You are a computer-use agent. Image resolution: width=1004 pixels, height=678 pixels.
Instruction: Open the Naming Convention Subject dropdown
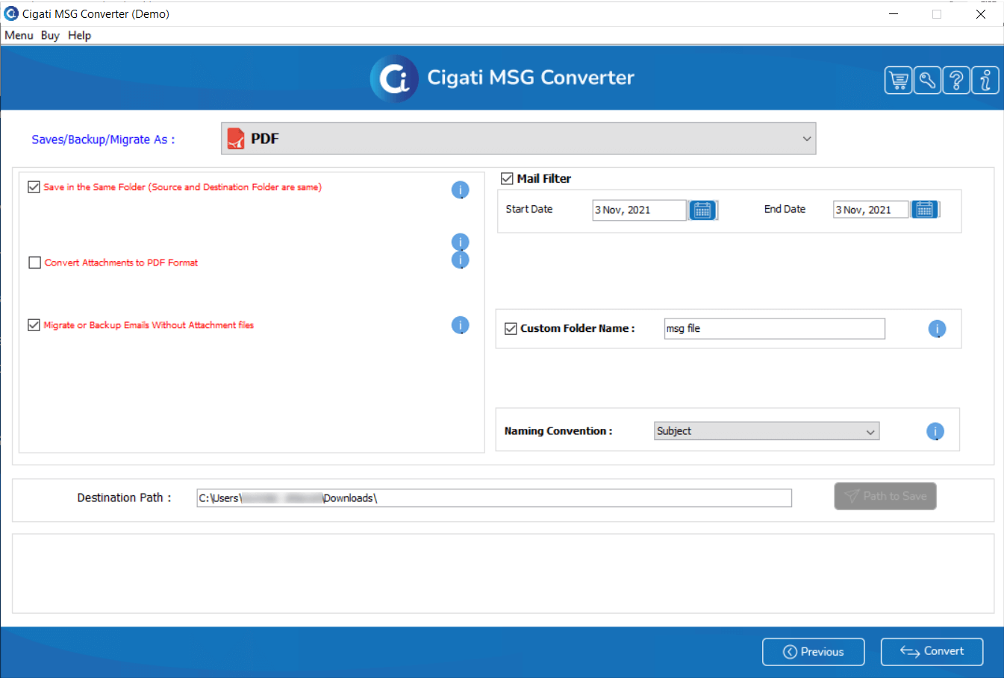[x=767, y=431]
